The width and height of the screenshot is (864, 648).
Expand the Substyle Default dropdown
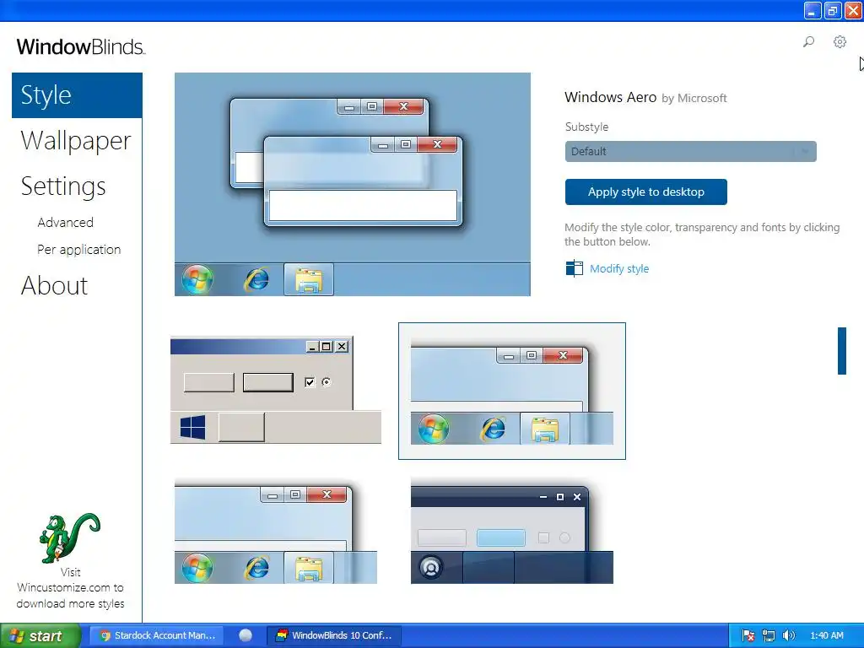(690, 152)
